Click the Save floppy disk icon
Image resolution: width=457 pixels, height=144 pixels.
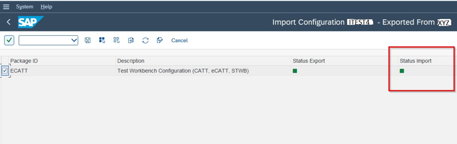[x=88, y=40]
